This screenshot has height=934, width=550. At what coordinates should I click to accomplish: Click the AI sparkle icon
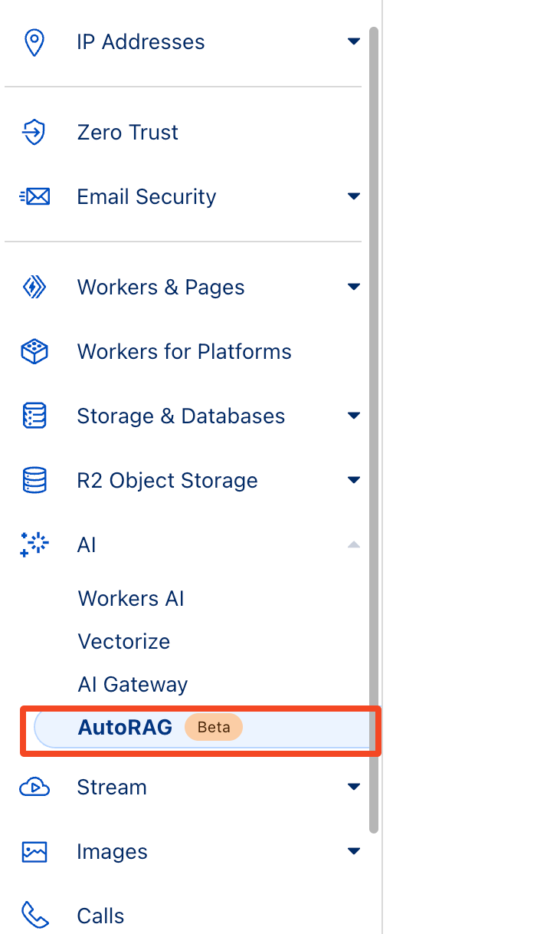tap(34, 544)
